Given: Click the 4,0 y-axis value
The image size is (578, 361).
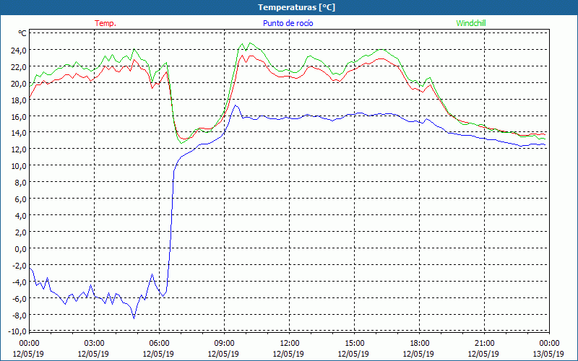Looking at the screenshot, I should click(x=20, y=215).
